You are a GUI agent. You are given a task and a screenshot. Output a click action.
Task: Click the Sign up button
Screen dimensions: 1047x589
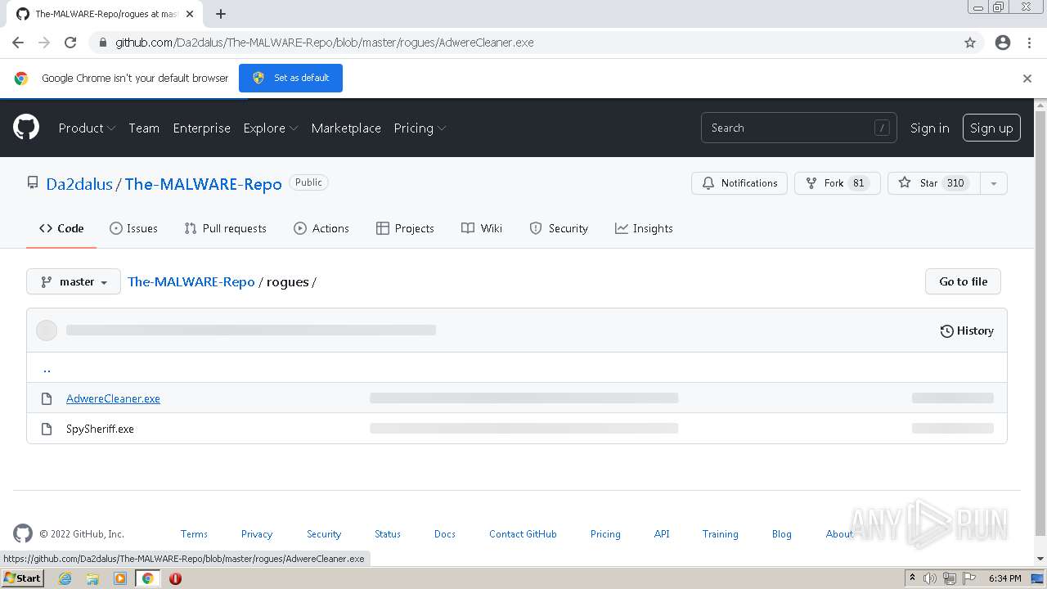[991, 128]
